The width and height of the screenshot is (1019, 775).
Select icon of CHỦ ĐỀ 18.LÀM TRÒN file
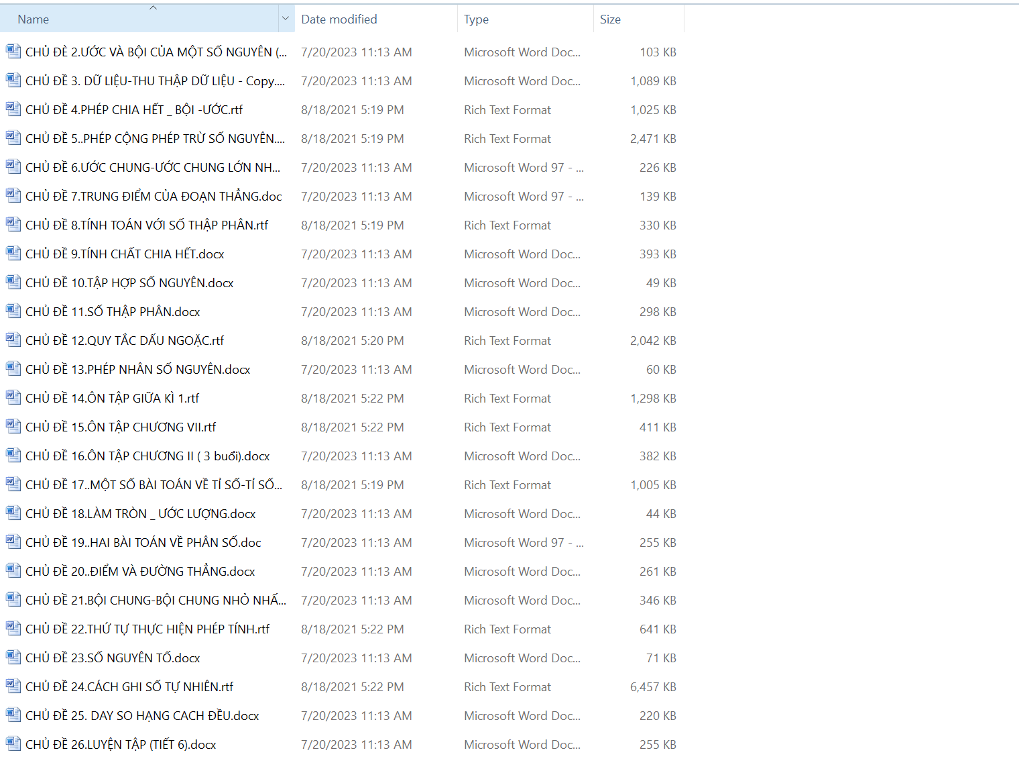pyautogui.click(x=13, y=513)
